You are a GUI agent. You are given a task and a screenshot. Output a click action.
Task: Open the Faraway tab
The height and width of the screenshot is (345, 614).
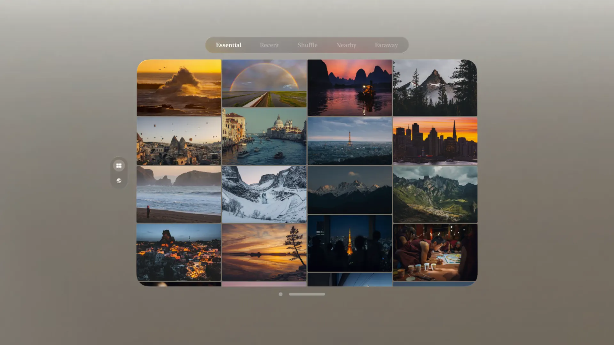coord(386,45)
